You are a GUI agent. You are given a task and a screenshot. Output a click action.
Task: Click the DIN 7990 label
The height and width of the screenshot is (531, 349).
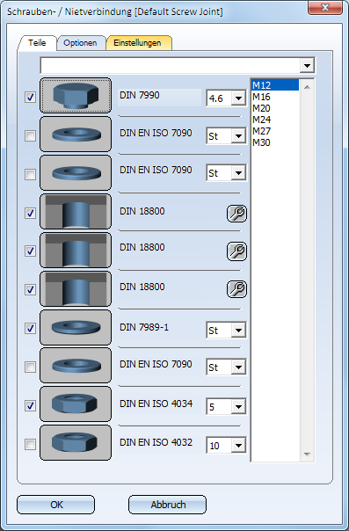[140, 95]
